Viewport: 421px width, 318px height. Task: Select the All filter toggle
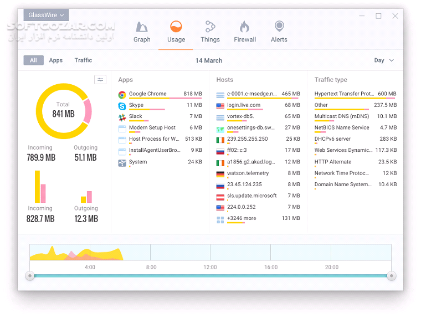click(x=33, y=60)
